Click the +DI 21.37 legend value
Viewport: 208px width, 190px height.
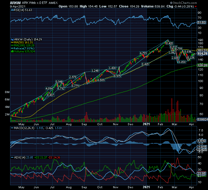pos(41,158)
